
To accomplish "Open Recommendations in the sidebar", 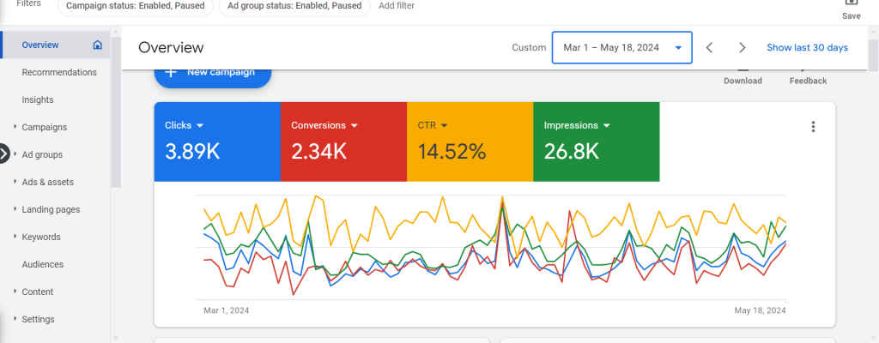I will tap(59, 72).
